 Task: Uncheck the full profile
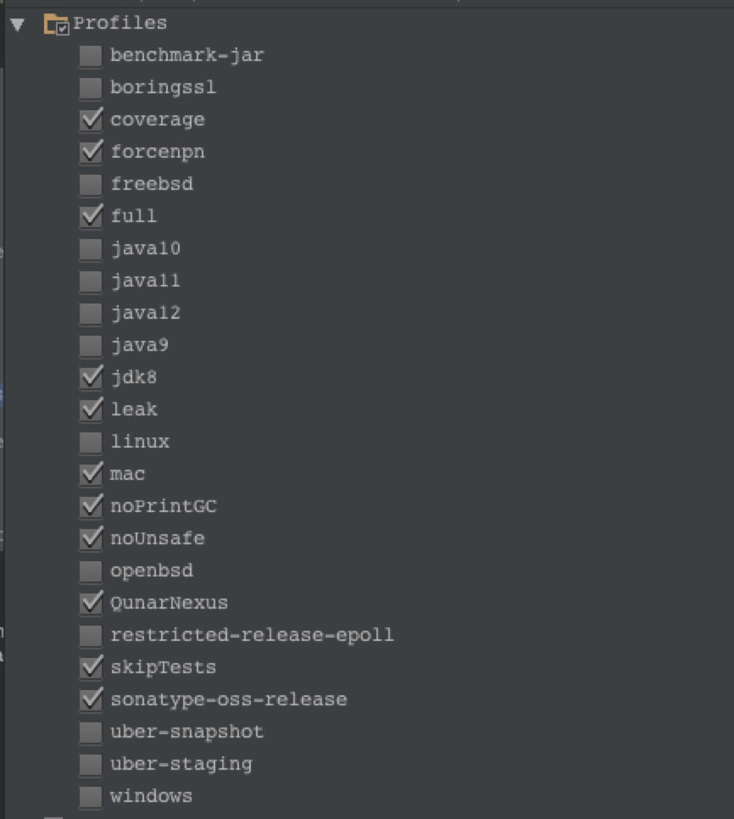point(91,217)
